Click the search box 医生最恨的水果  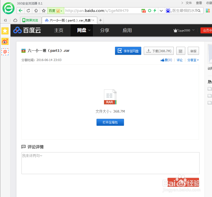point(184,11)
